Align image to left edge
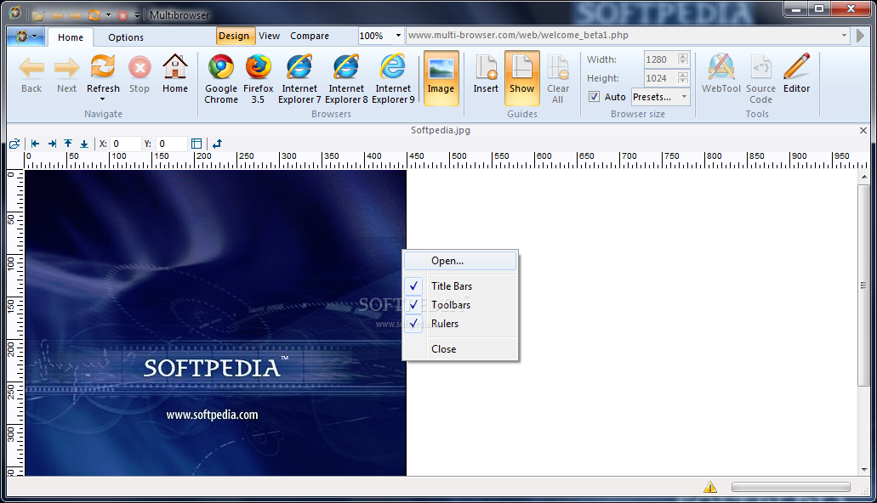Screen dimensions: 877x503 point(35,144)
